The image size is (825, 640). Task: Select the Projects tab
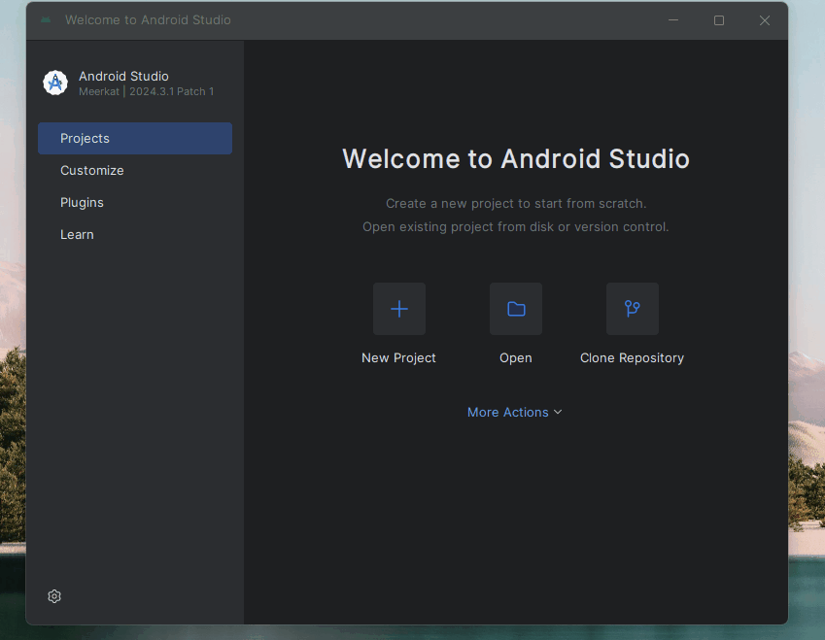[x=135, y=138]
